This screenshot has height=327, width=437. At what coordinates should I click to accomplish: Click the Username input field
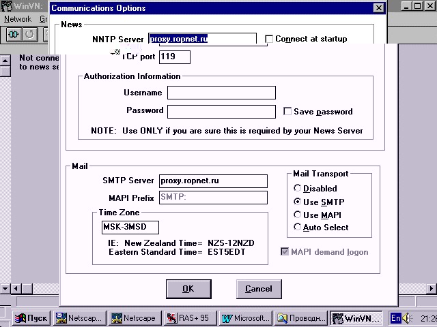coord(221,93)
